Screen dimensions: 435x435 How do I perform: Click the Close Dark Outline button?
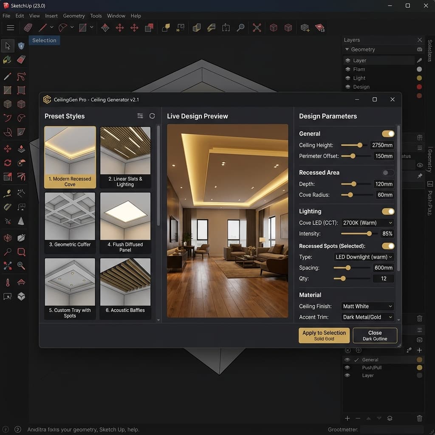point(375,336)
